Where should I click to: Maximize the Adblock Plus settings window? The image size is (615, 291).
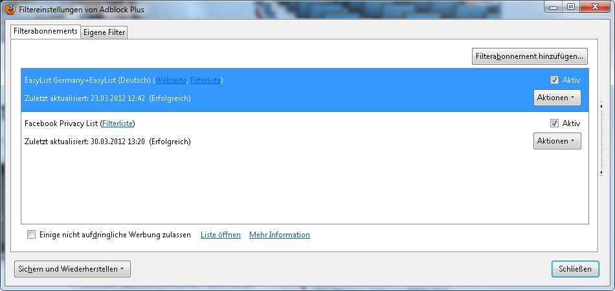coord(570,6)
